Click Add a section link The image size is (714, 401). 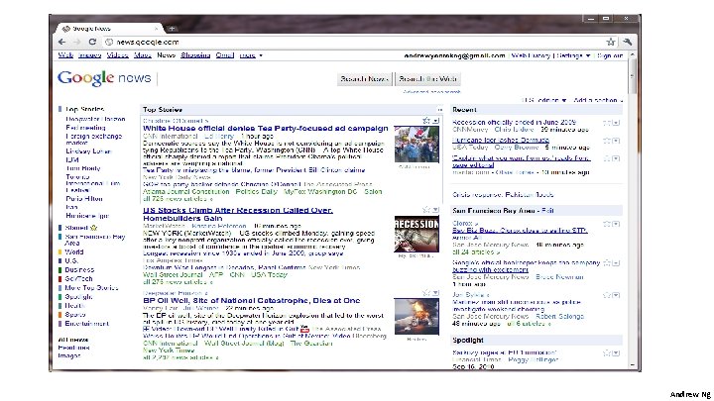pyautogui.click(x=598, y=100)
